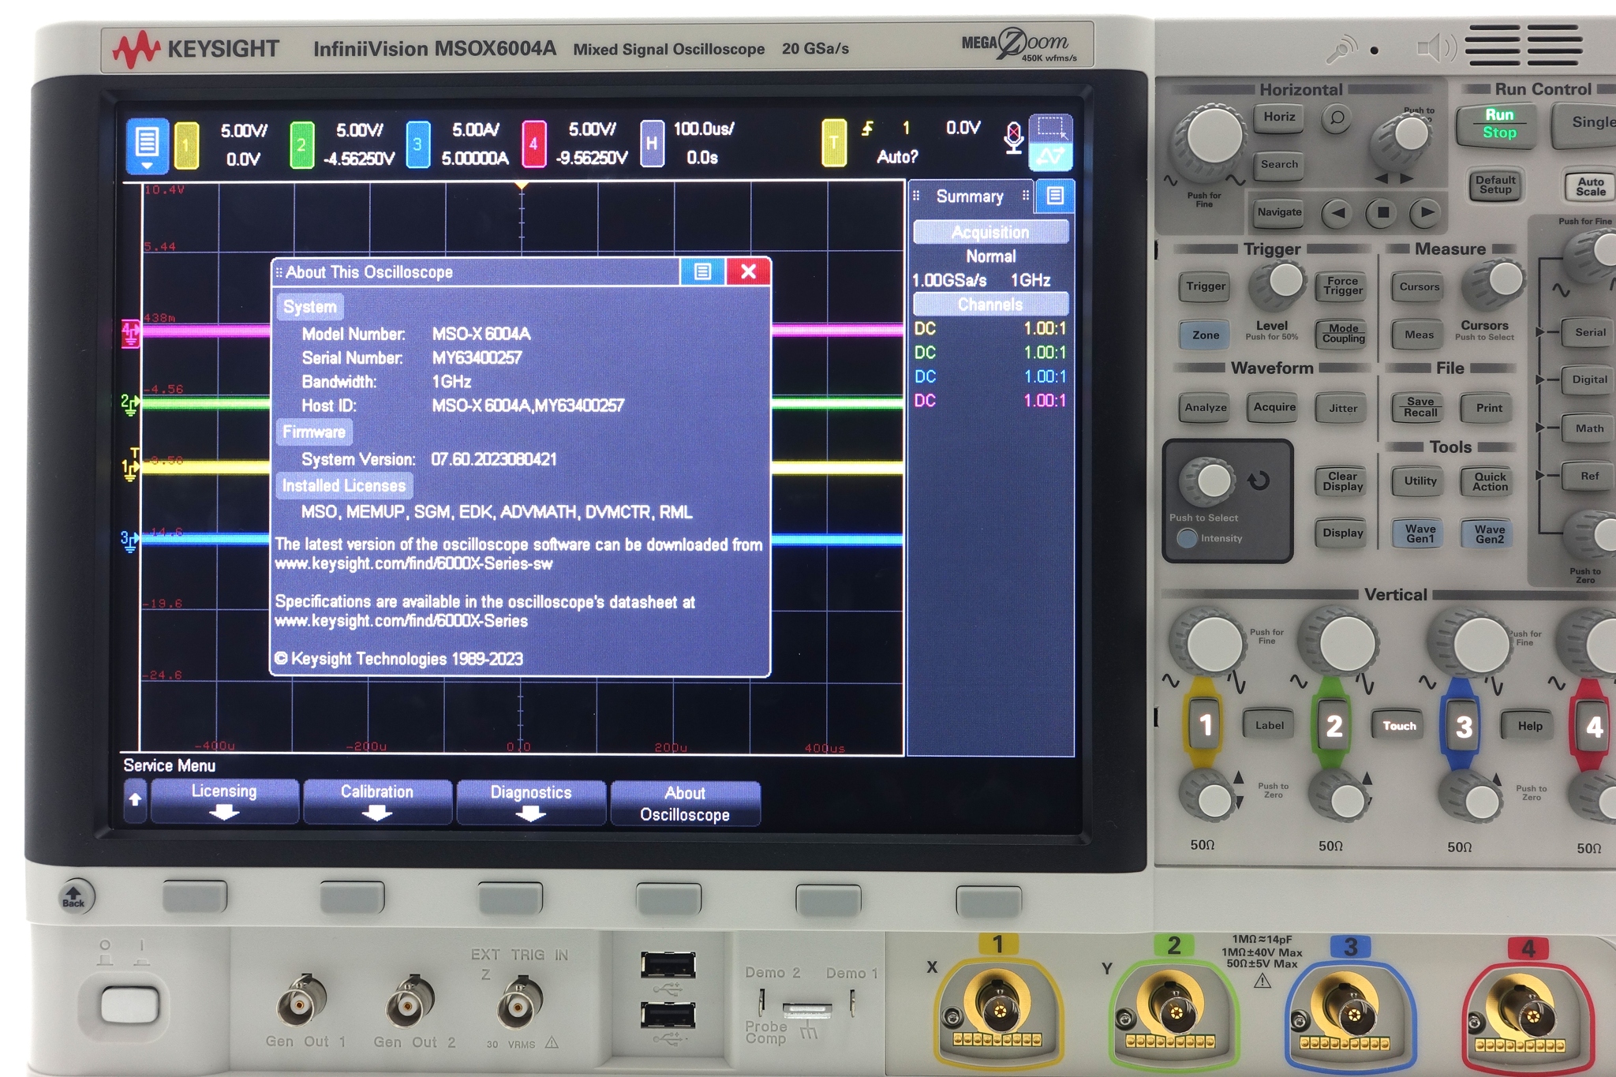The image size is (1616, 1077).
Task: Click the Navigate key
Action: (x=1279, y=212)
